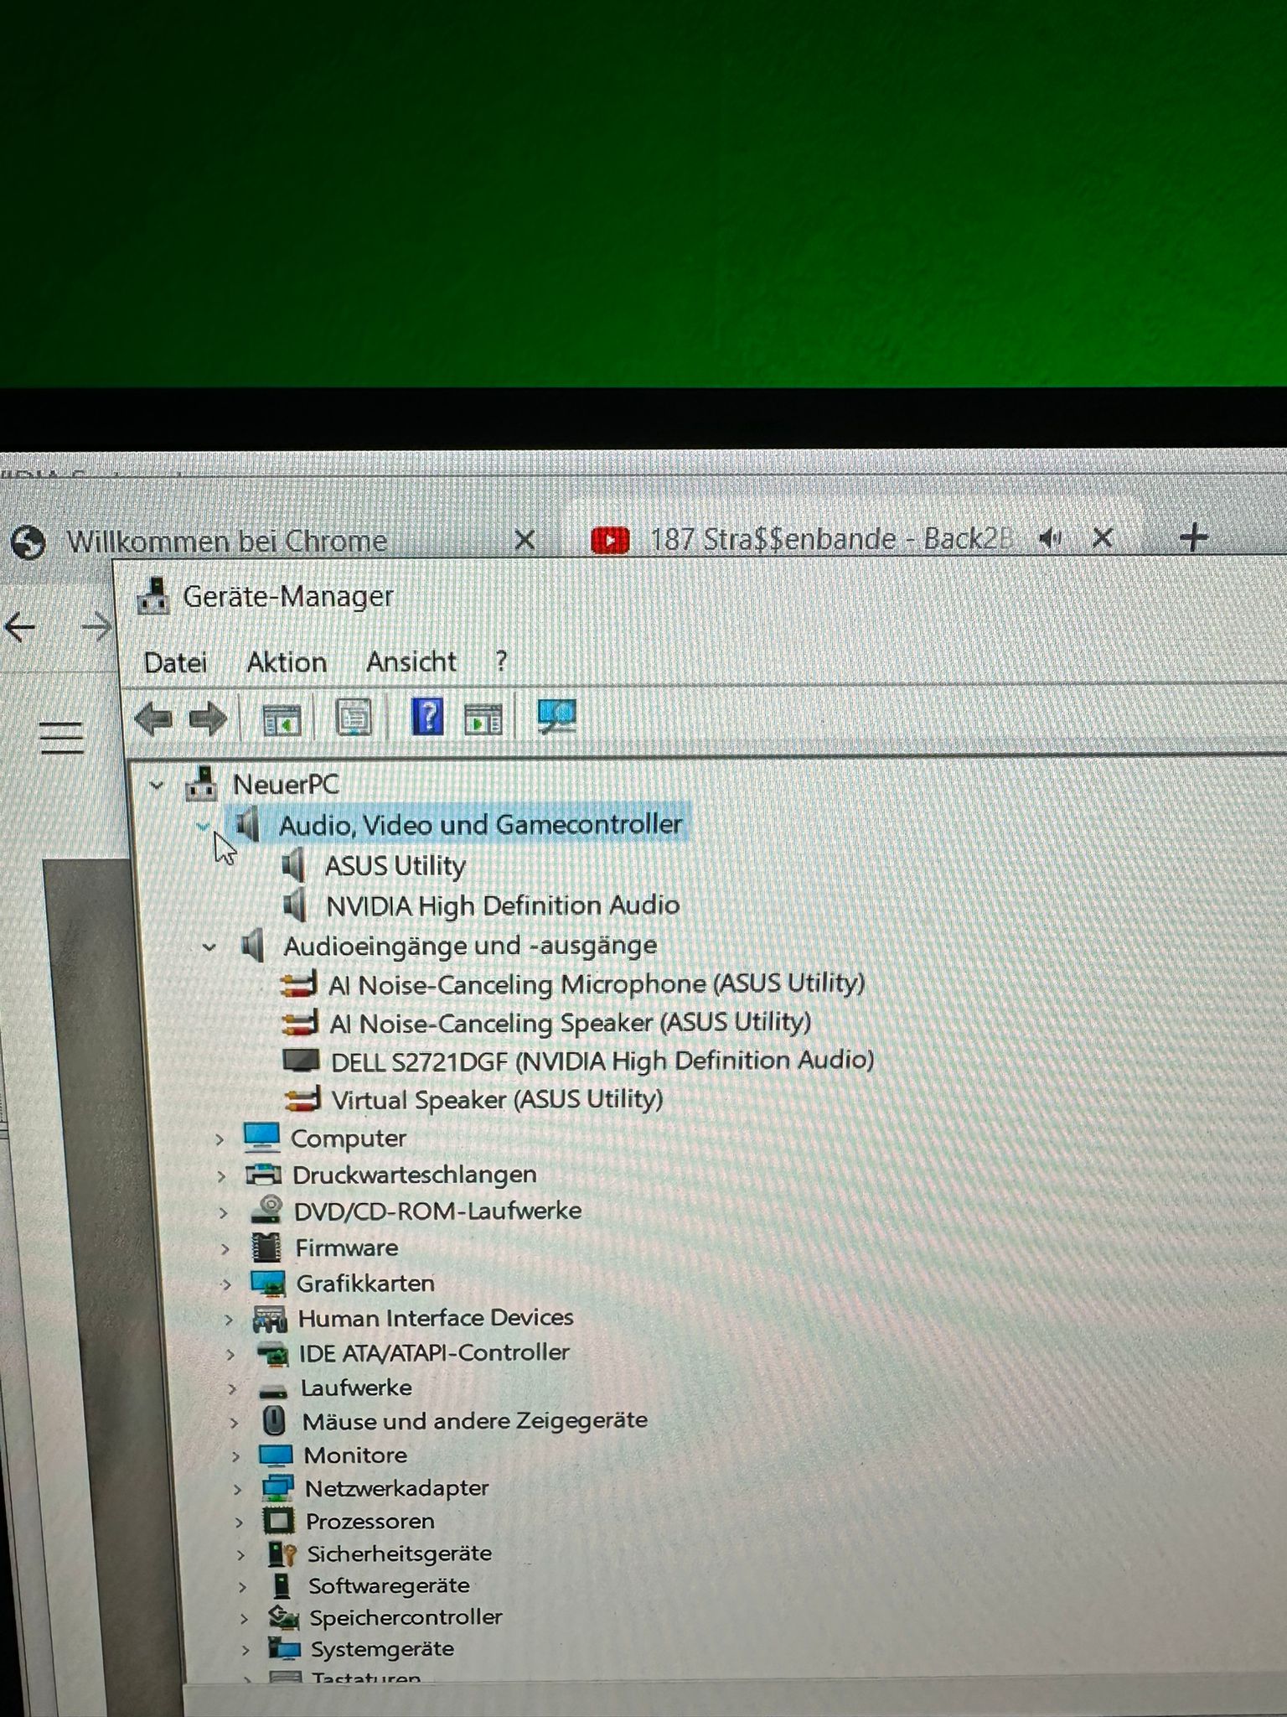Click the DVD/CD-ROM-Laufwerke disc icon
Image resolution: width=1287 pixels, height=1717 pixels.
(266, 1210)
